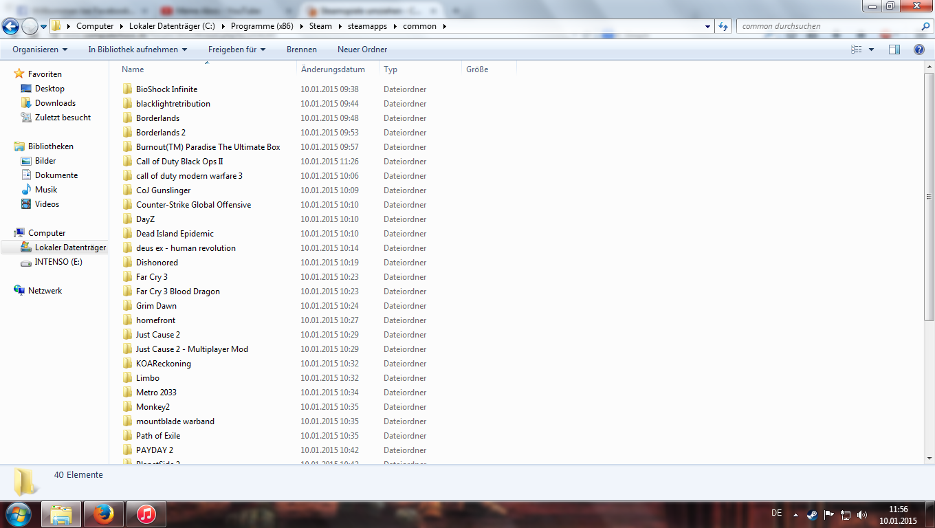
Task: Select the Videos library icon
Action: [26, 204]
